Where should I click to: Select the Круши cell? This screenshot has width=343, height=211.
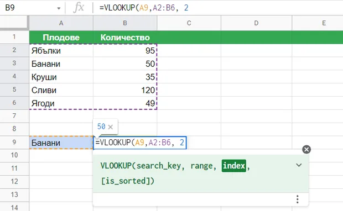61,77
